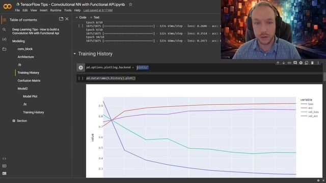This screenshot has width=326, height=183.
Task: Close the Table of contents panel
Action: tap(67, 19)
